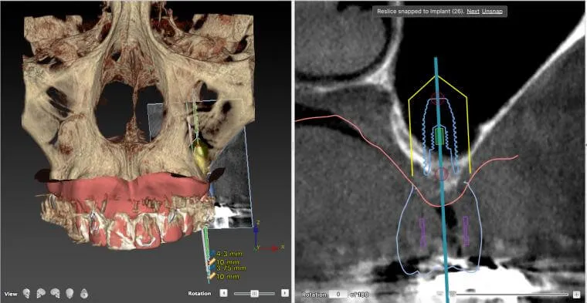Click the red apex handle of implant
This screenshot has width=587, height=303.
(x=437, y=99)
